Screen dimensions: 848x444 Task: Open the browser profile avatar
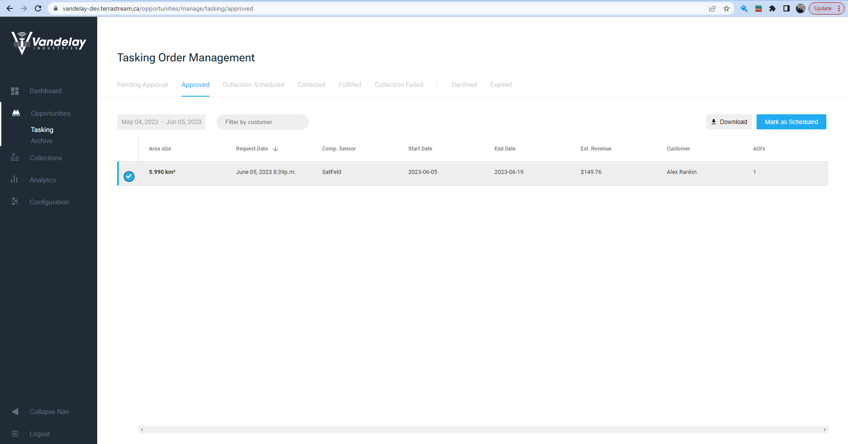[801, 8]
